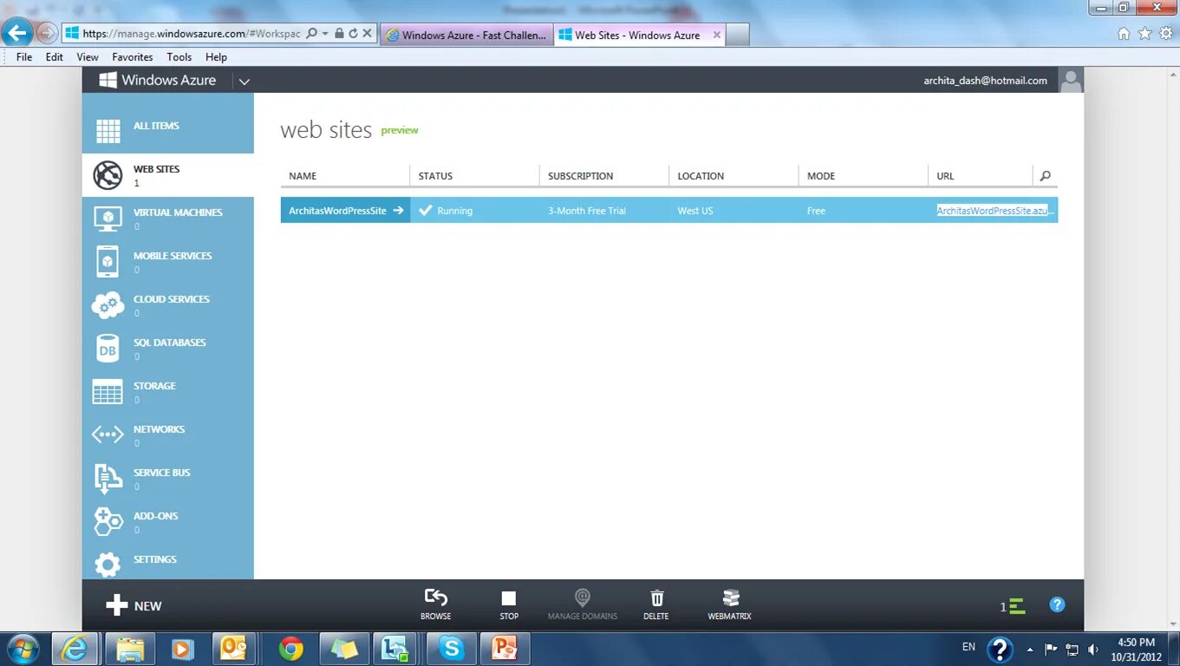Click the West US location cell
The width and height of the screenshot is (1180, 666).
tap(733, 210)
